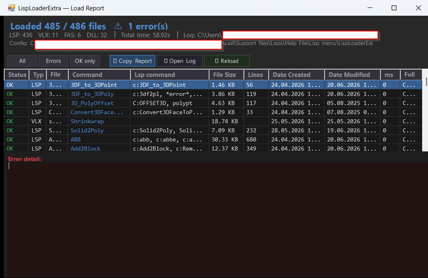Sort by the Full column header
This screenshot has height=278, width=428.
pyautogui.click(x=411, y=75)
